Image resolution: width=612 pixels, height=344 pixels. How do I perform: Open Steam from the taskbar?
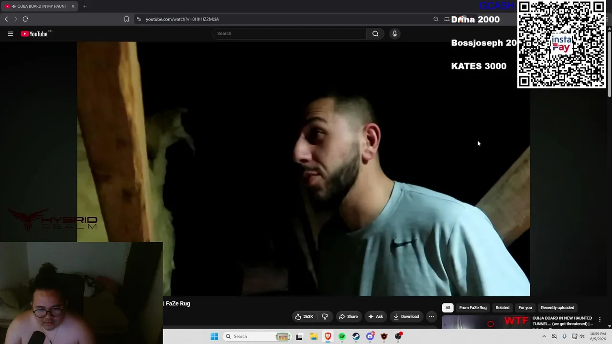coord(356,336)
